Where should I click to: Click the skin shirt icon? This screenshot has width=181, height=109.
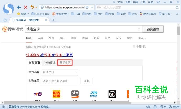pos(158,2)
